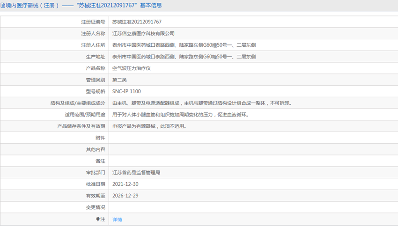The height and width of the screenshot is (227, 398).
Task: Select the 变更情况 label
Action: [x=96, y=207]
